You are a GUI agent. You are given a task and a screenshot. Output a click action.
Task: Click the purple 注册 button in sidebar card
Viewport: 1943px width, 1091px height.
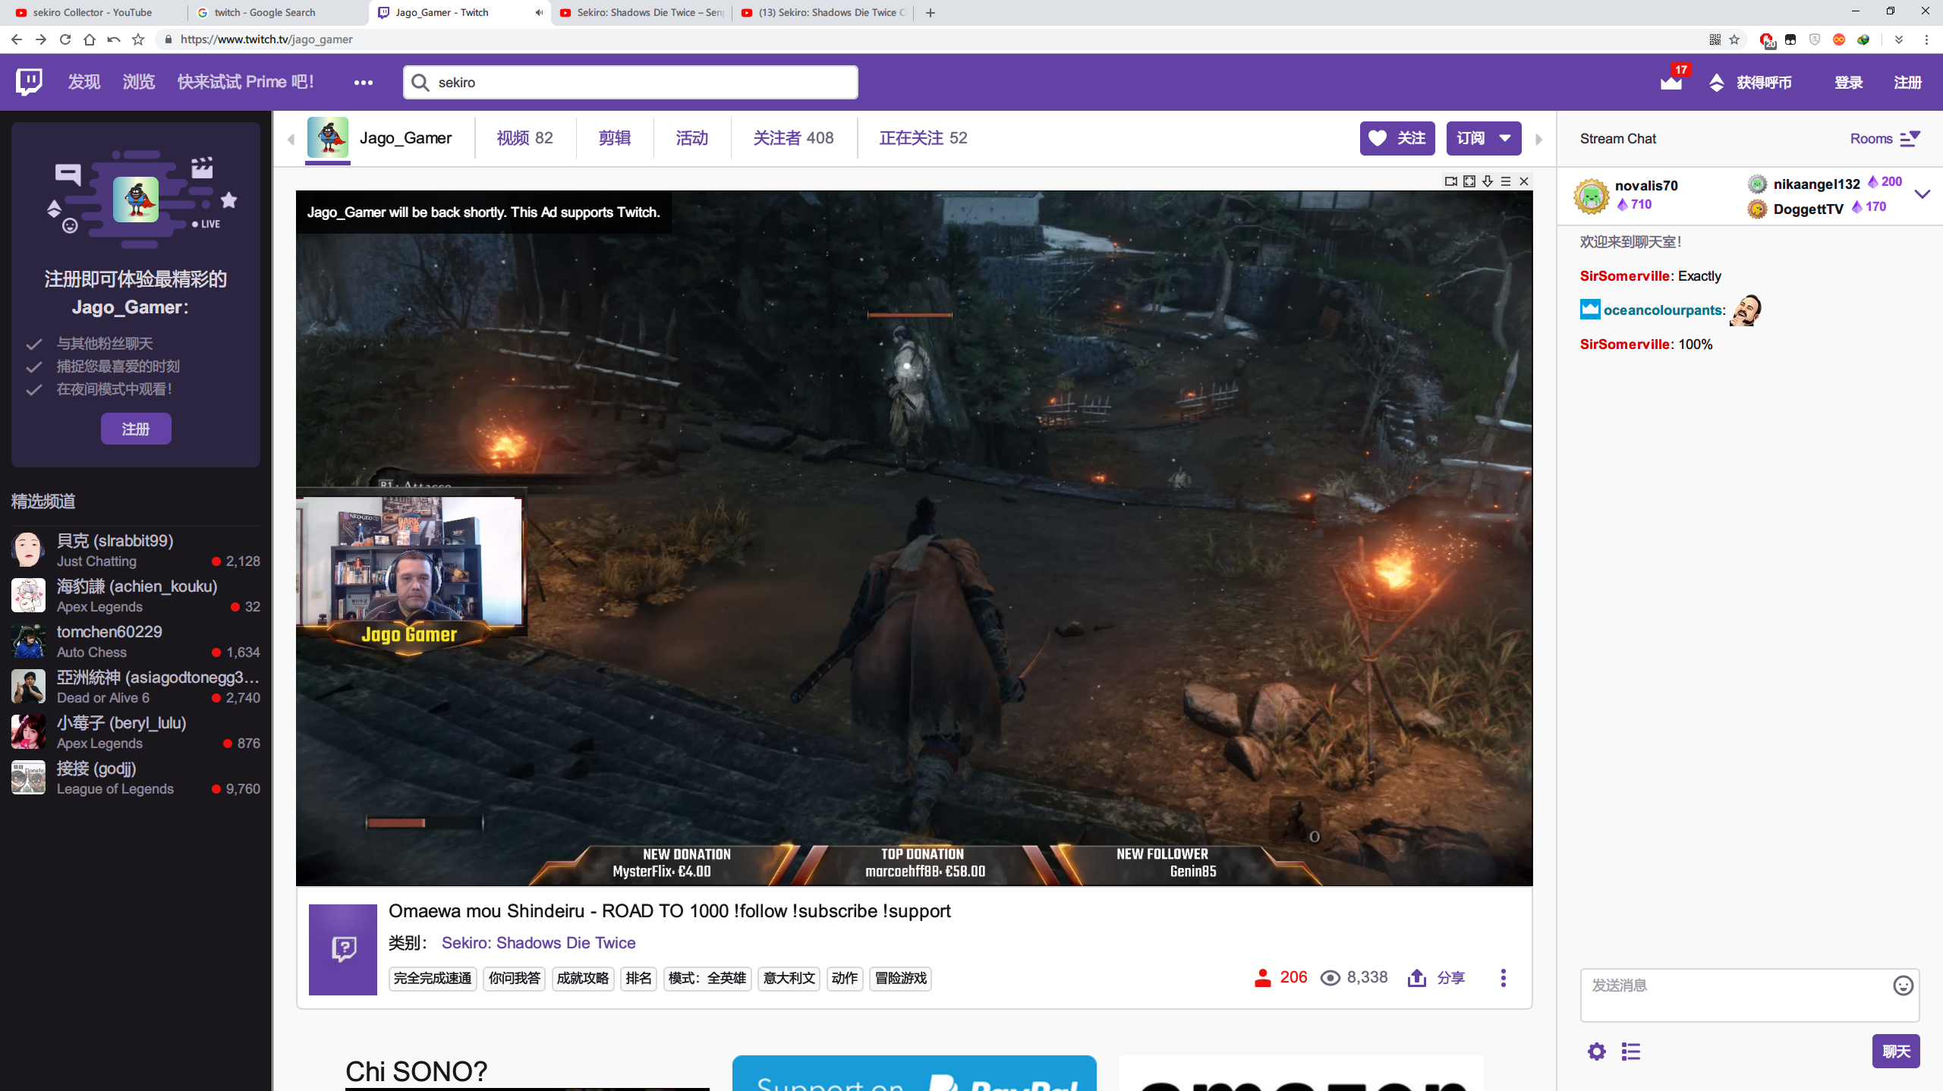pyautogui.click(x=136, y=429)
